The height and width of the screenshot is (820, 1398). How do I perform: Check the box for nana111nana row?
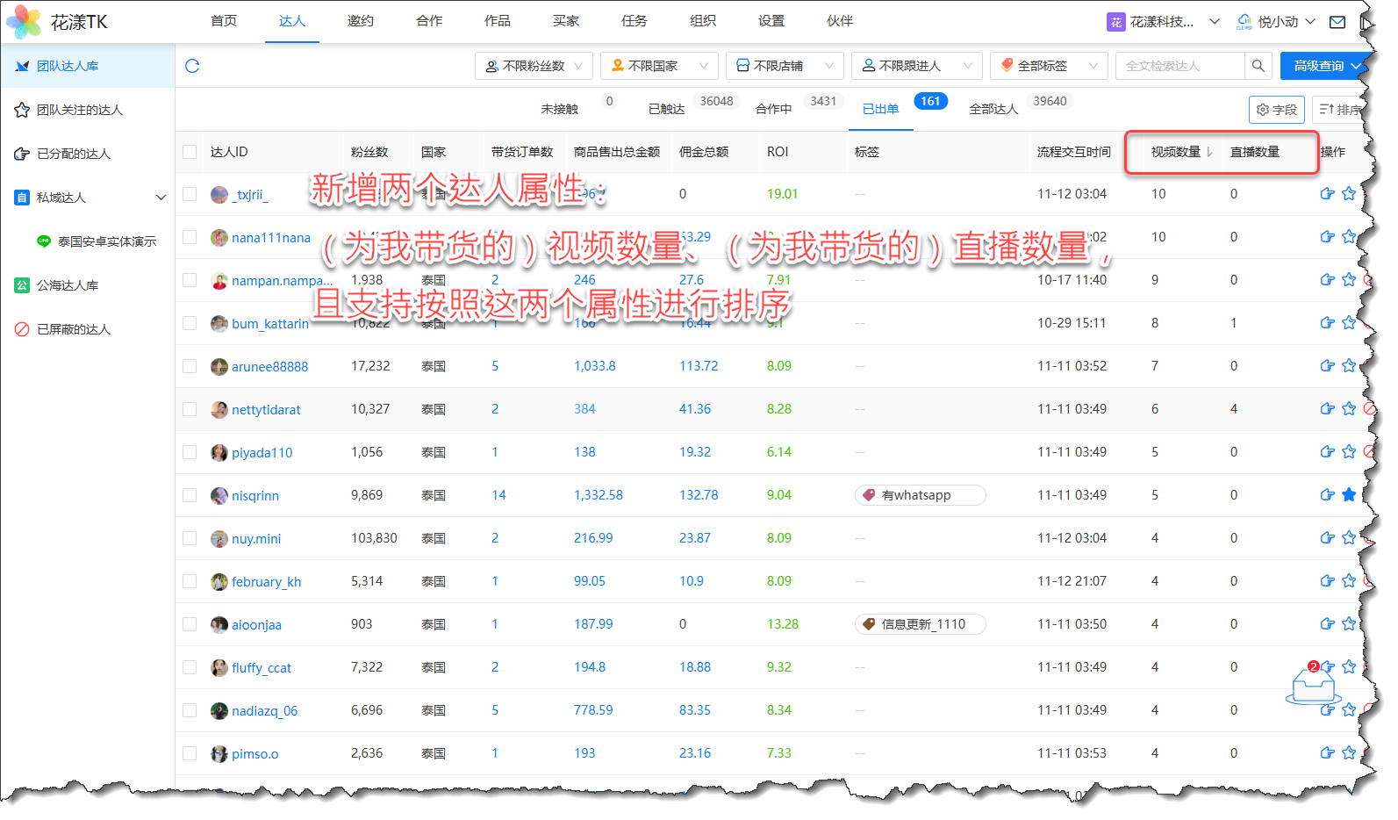pyautogui.click(x=190, y=237)
